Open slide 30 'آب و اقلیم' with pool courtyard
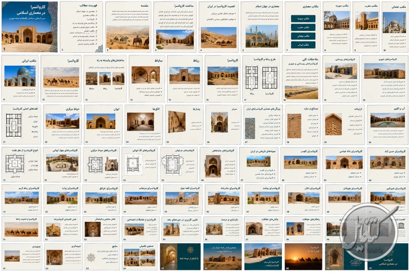The height and width of the screenshot is (273, 410). coord(387,124)
